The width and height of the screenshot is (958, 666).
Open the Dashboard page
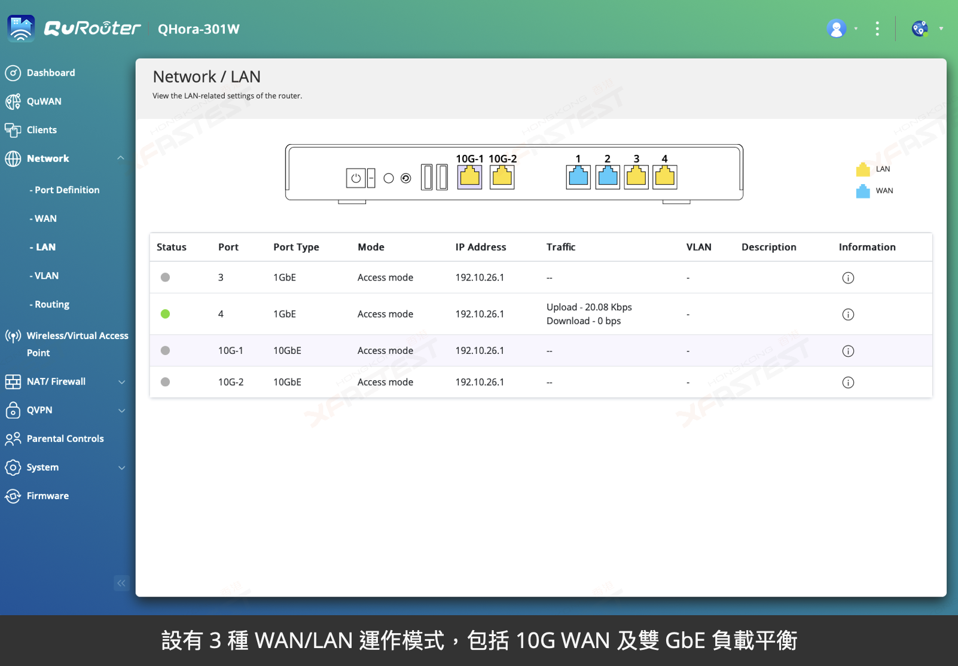[50, 73]
